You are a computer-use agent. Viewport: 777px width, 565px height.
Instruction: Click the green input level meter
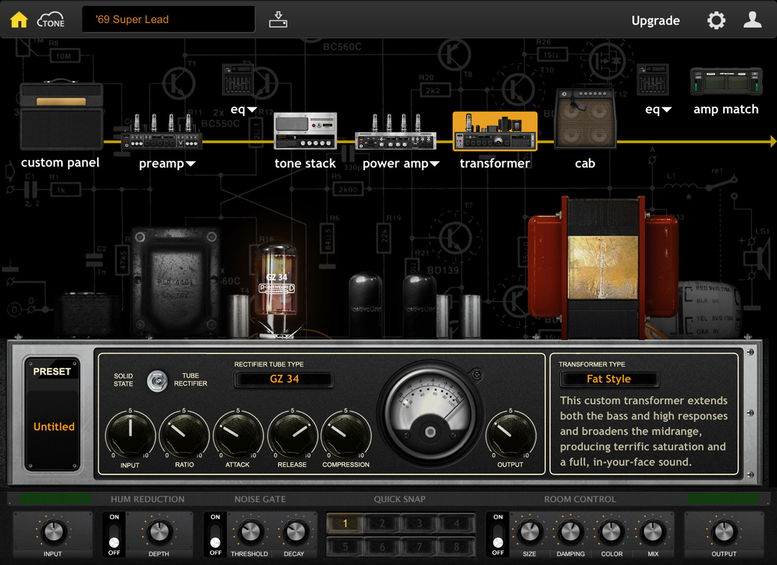pos(54,499)
